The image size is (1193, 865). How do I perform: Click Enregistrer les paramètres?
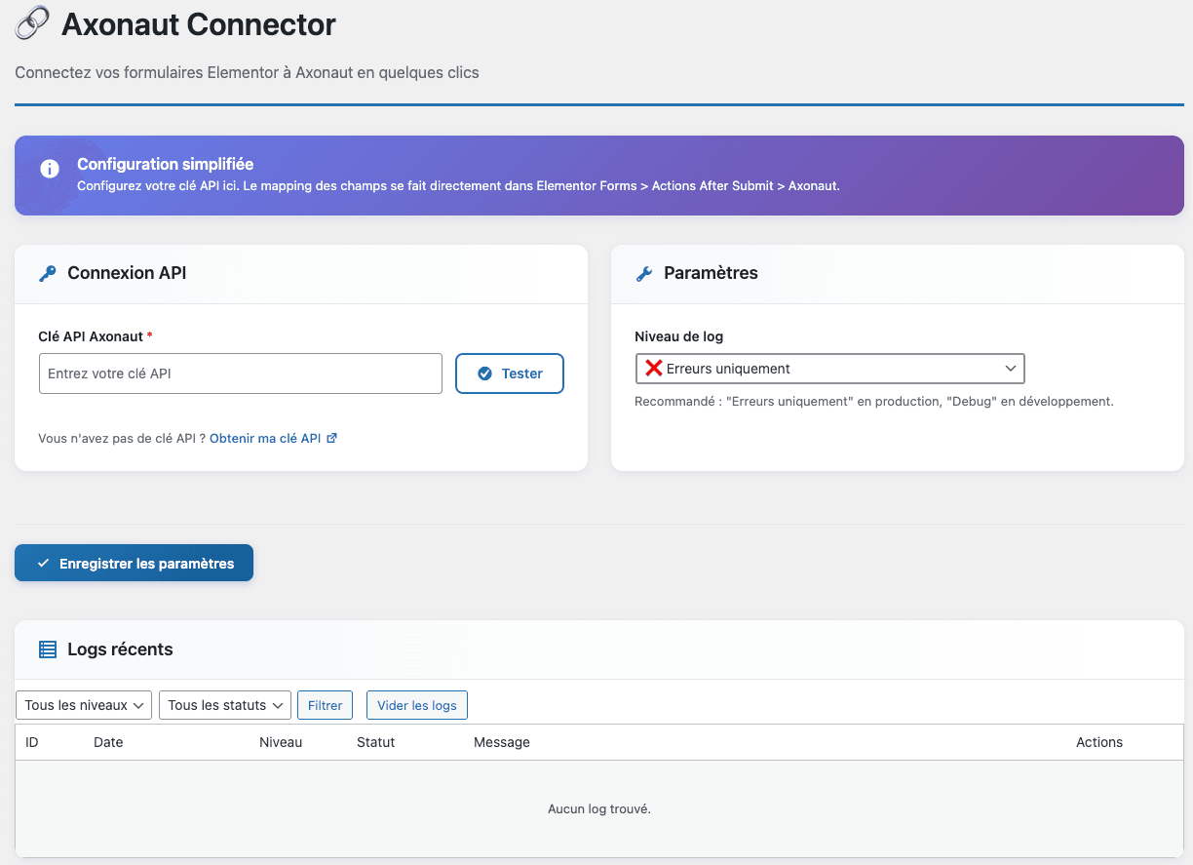click(x=134, y=563)
